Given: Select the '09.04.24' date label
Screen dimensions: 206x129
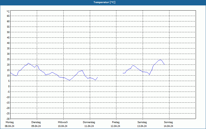Looking at the screenshot, I should point(36,126).
